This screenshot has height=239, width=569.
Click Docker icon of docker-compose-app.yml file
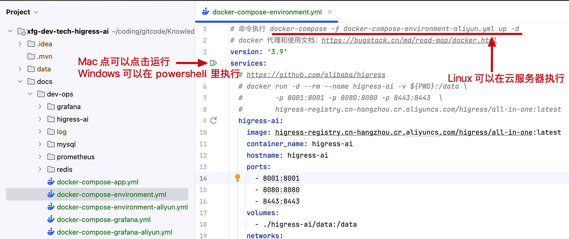click(51, 182)
